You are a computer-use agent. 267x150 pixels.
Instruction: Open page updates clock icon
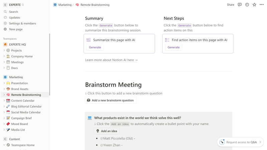(247, 5)
